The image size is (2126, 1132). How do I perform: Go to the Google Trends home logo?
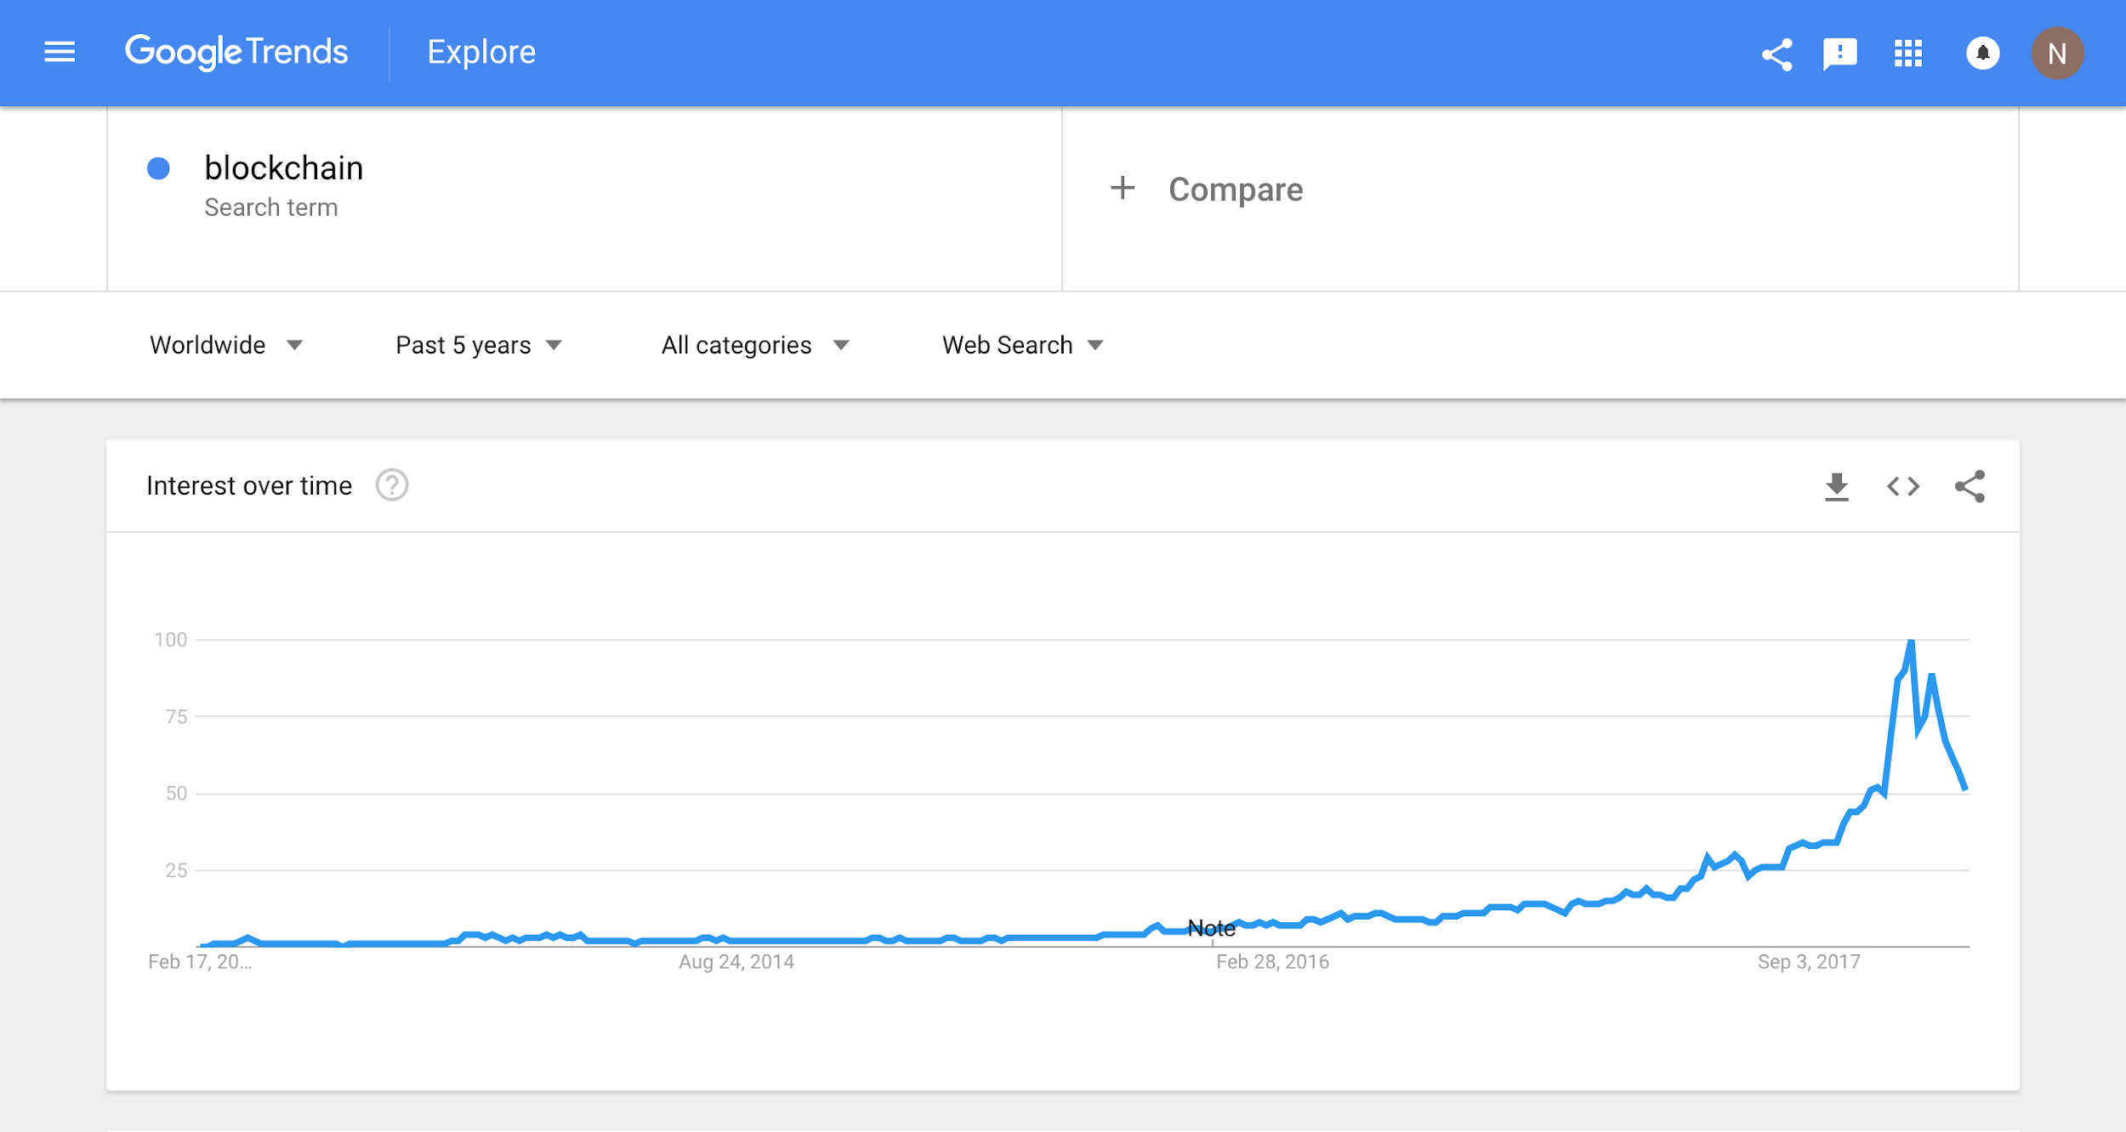[236, 53]
